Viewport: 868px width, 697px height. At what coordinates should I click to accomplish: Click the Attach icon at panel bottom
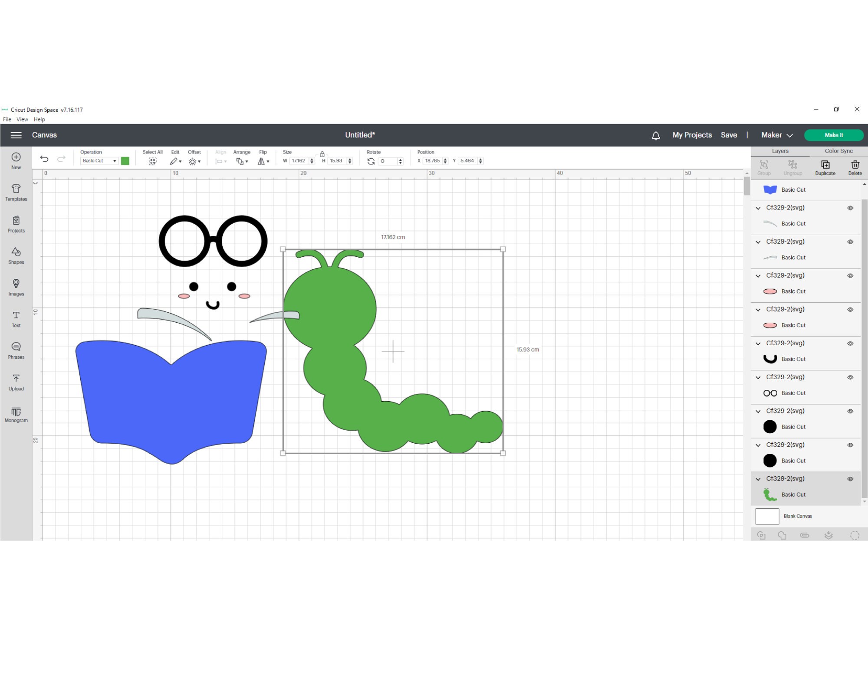click(x=805, y=535)
